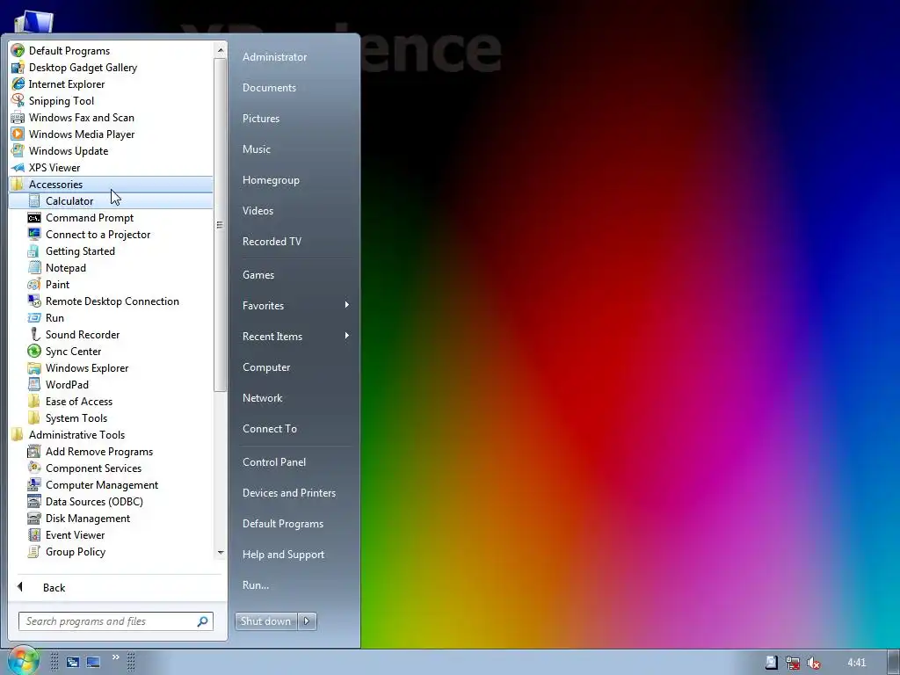Open Data Sources (ODBC)
Screen dimensions: 900x675
111,502
